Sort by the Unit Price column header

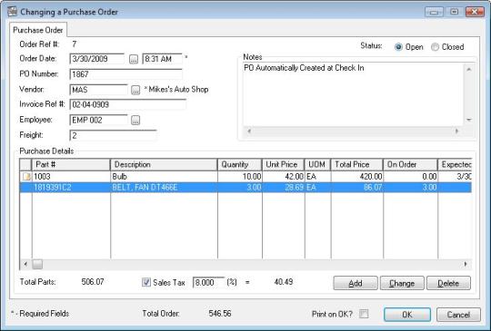pos(284,164)
